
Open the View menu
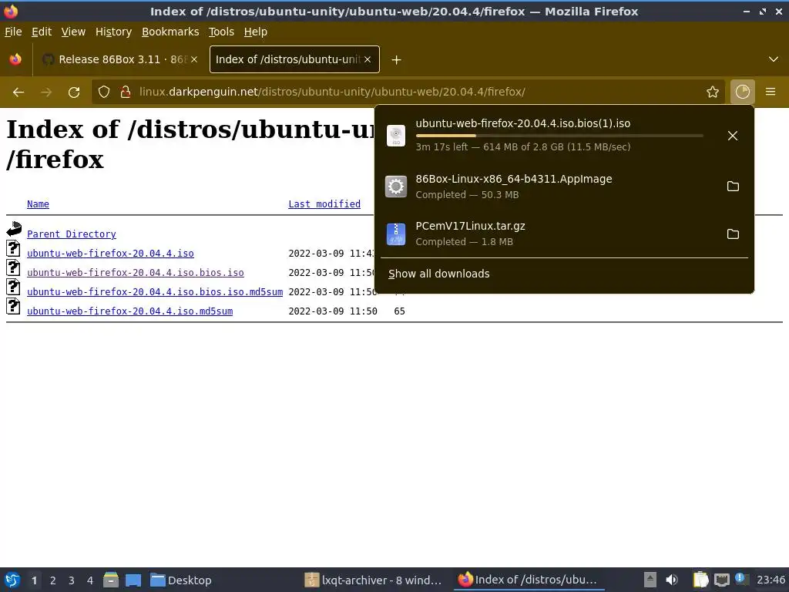point(73,32)
